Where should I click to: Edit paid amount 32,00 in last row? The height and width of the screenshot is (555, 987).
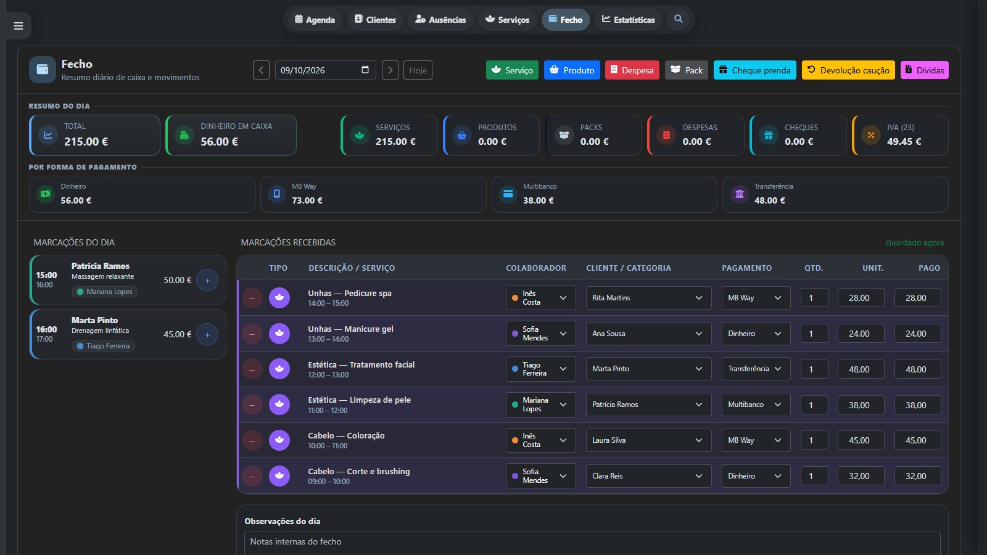click(918, 476)
